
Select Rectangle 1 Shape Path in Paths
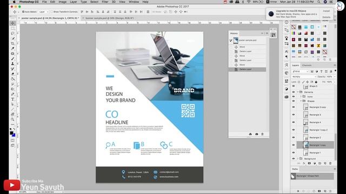click(x=312, y=176)
